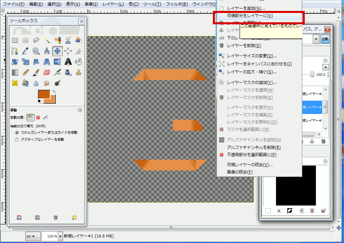Select the Text tool
The height and width of the screenshot is (243, 344).
(68, 62)
